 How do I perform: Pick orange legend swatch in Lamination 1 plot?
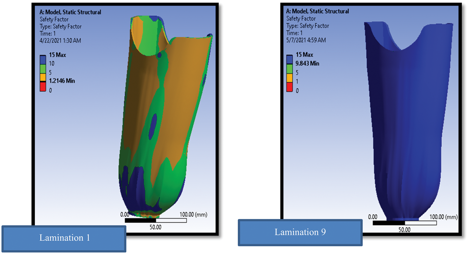pyautogui.click(x=43, y=77)
